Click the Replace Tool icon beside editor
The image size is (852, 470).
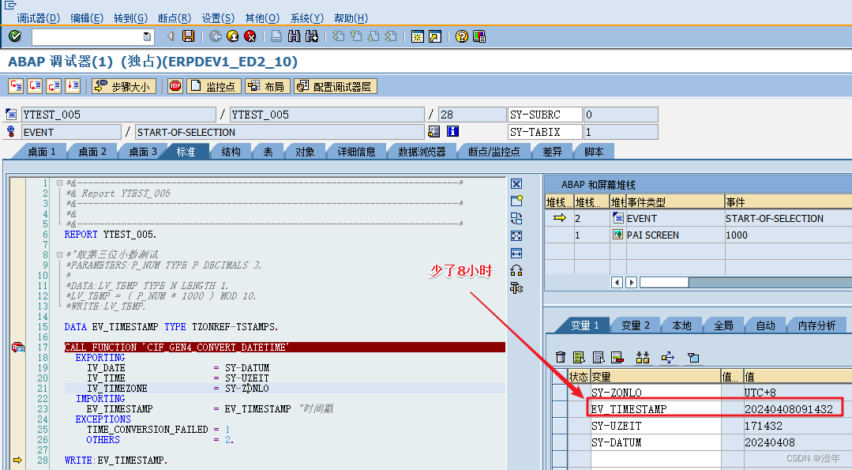click(x=516, y=219)
